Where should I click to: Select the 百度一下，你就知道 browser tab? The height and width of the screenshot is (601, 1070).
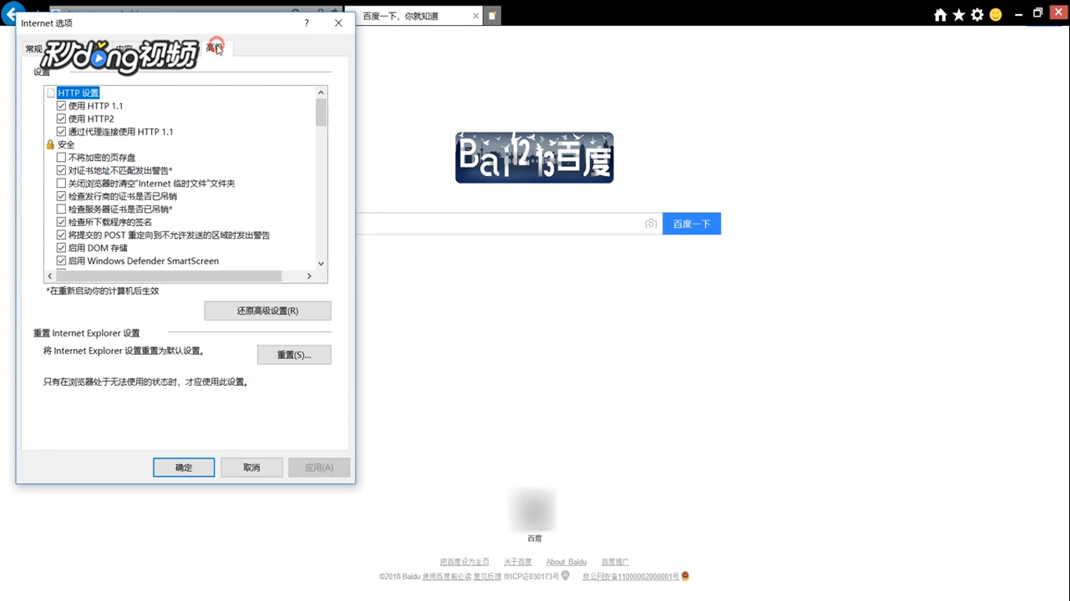tap(412, 16)
